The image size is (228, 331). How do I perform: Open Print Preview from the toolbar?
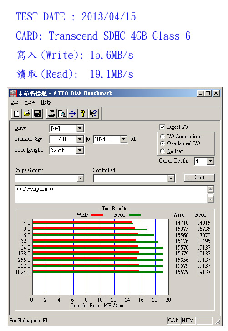click(x=62, y=113)
